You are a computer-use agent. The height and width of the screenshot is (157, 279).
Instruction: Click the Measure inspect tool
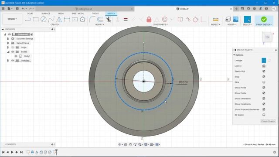[x=216, y=19]
